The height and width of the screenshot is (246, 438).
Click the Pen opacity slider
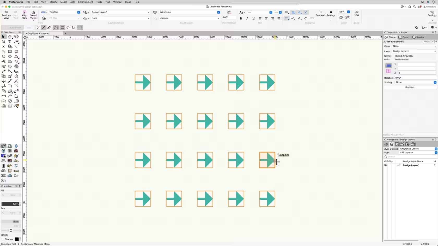coord(10,222)
